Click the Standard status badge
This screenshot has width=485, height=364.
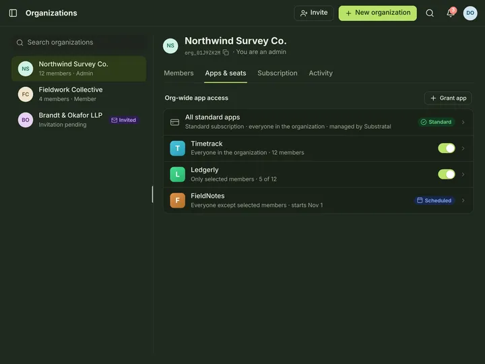(x=436, y=122)
